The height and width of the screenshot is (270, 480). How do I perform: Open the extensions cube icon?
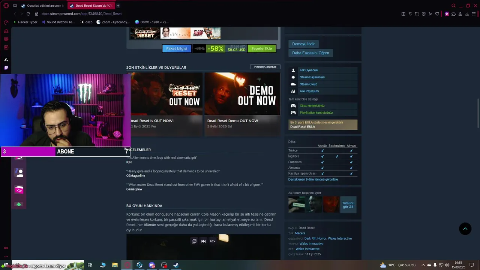pyautogui.click(x=453, y=14)
